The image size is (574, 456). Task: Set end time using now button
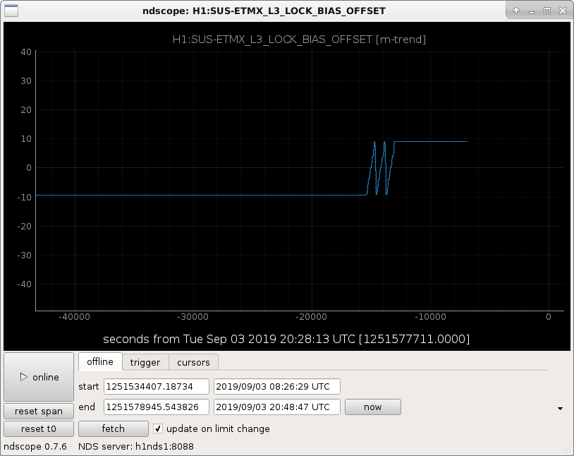tap(372, 407)
